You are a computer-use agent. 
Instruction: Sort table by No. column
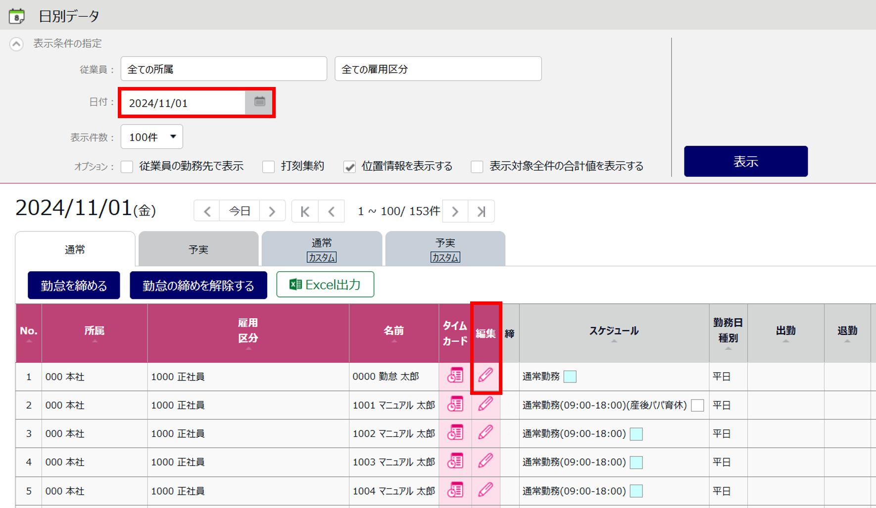(29, 333)
